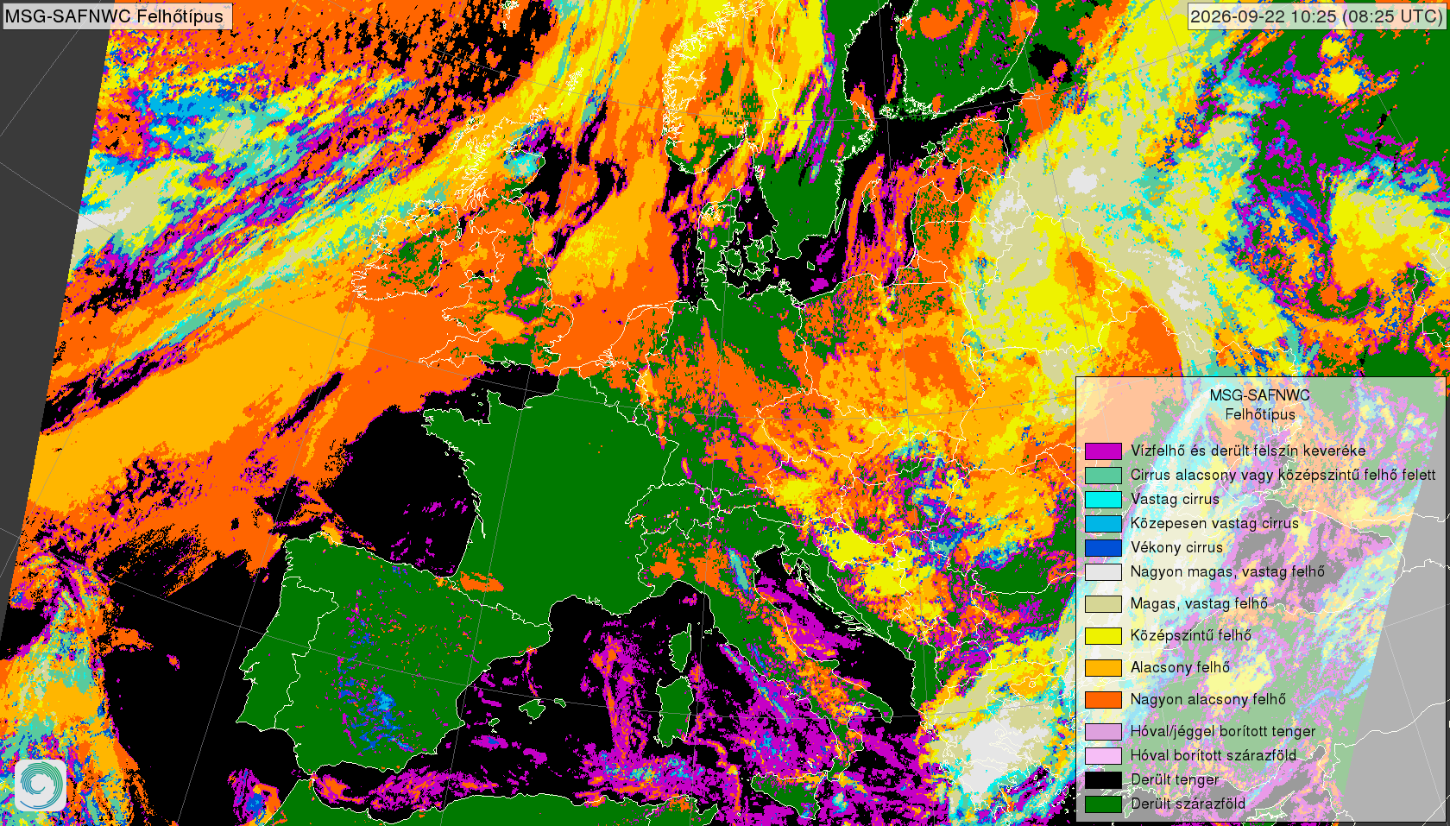Click the teal cirrus-over-low-cloud legend swatch
1450x826 pixels.
click(1103, 475)
